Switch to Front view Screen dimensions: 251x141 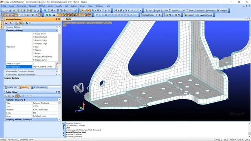click(165, 11)
